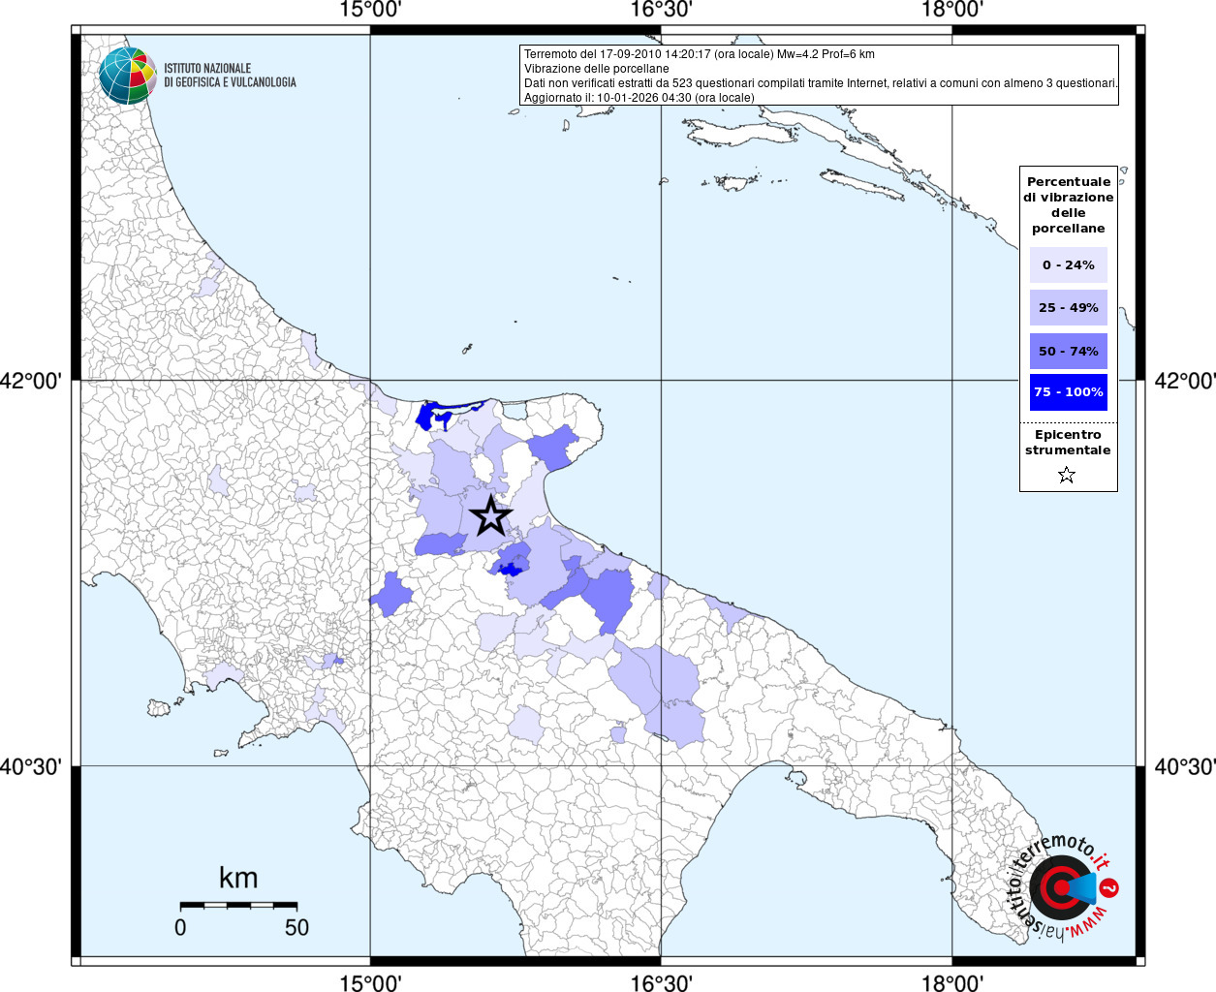This screenshot has height=992, width=1216.
Task: Select the 25 - 49% legend swatch
Action: tap(1069, 307)
